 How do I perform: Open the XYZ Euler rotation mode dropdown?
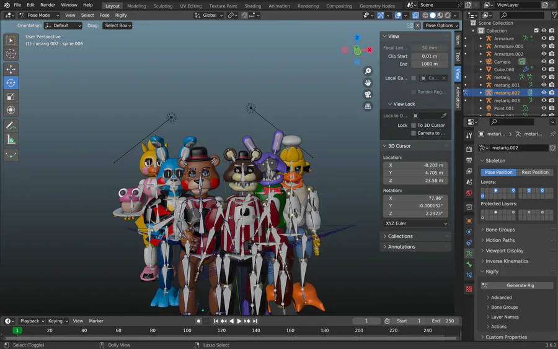click(x=415, y=223)
